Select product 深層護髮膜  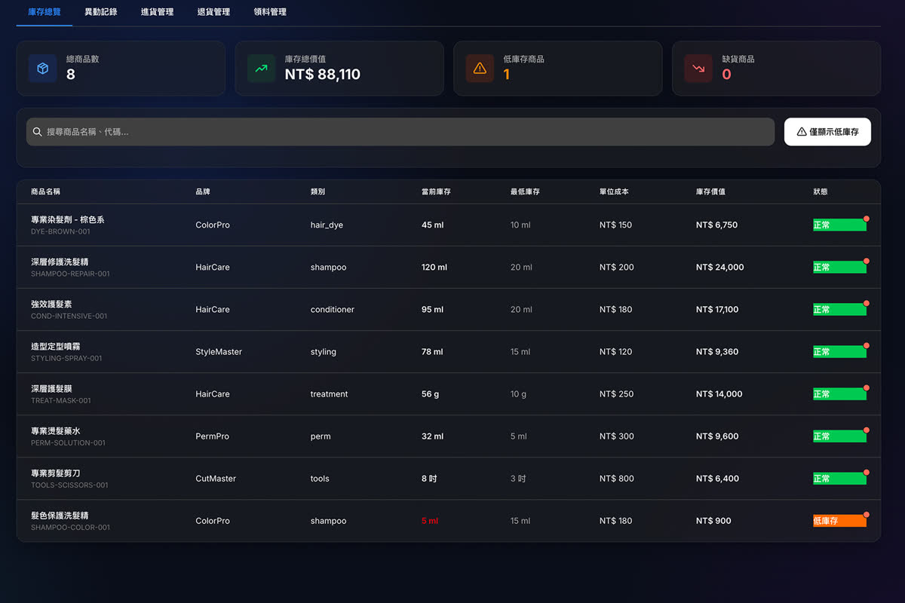tap(51, 389)
